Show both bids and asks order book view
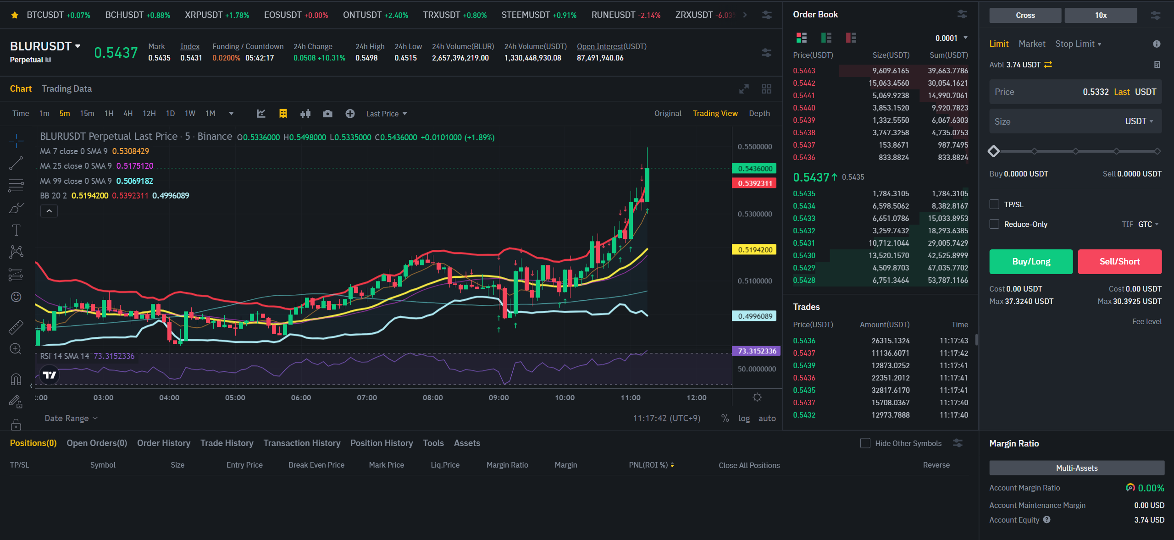This screenshot has width=1174, height=540. (x=802, y=38)
